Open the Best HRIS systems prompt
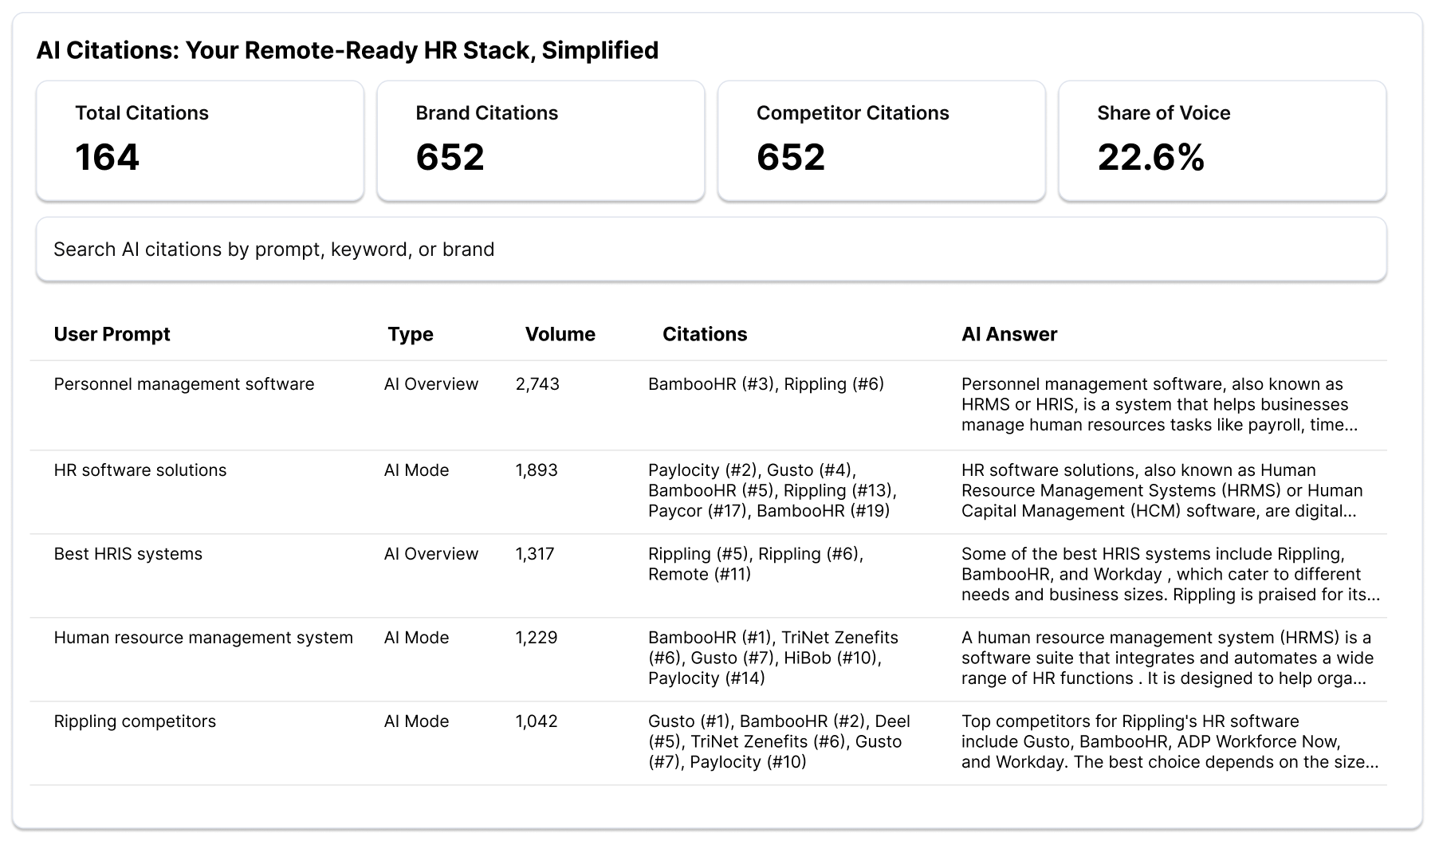This screenshot has height=841, width=1435. pos(127,553)
